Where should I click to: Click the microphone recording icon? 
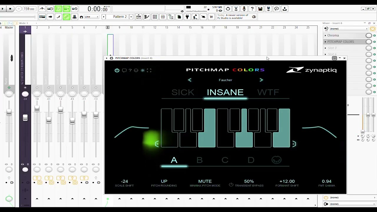[x=244, y=9]
